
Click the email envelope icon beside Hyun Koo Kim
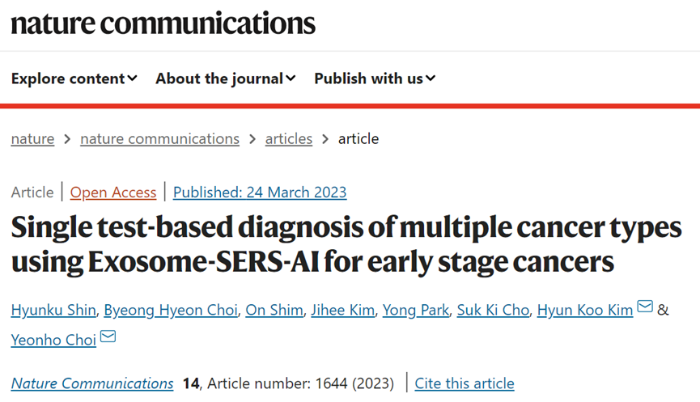(x=645, y=307)
